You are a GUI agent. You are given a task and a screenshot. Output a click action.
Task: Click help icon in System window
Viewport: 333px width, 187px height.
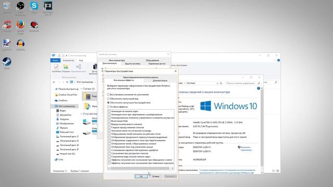[x=259, y=88]
